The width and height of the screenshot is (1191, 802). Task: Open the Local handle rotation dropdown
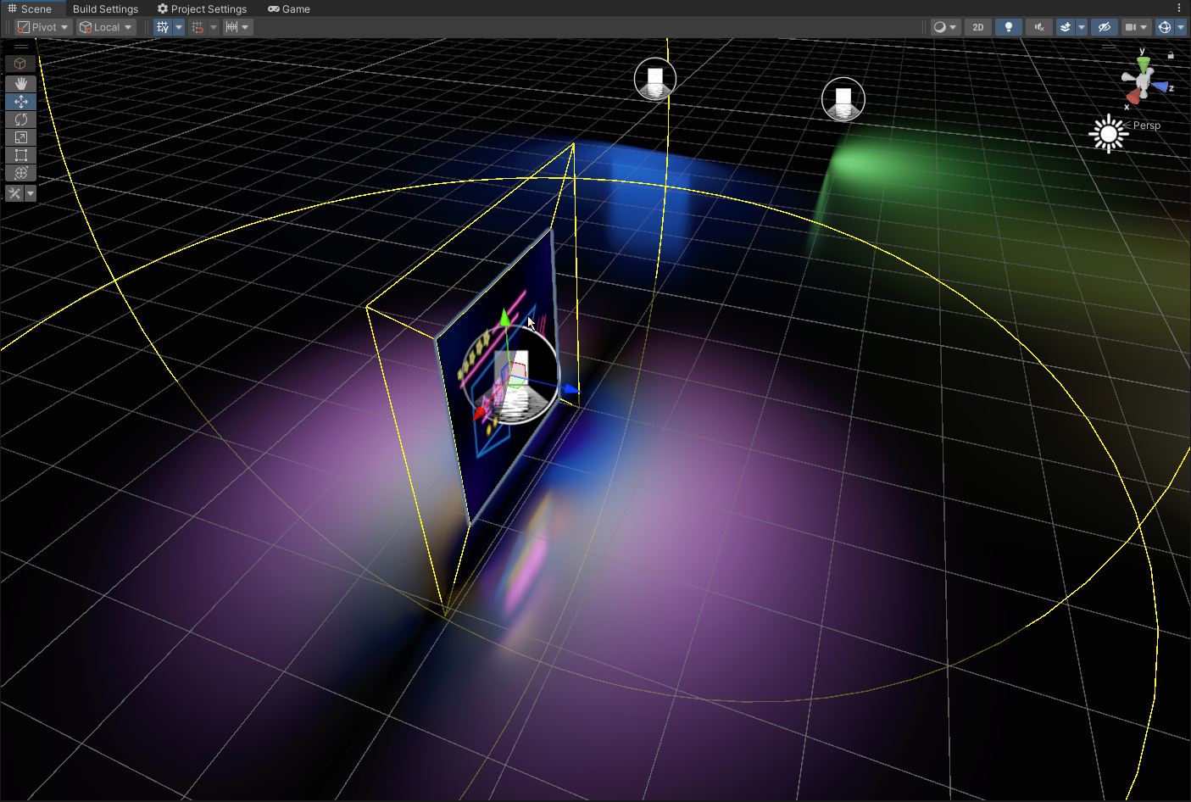point(106,27)
